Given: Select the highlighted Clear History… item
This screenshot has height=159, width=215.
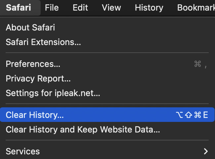Looking at the screenshot, I should pyautogui.click(x=35, y=115).
